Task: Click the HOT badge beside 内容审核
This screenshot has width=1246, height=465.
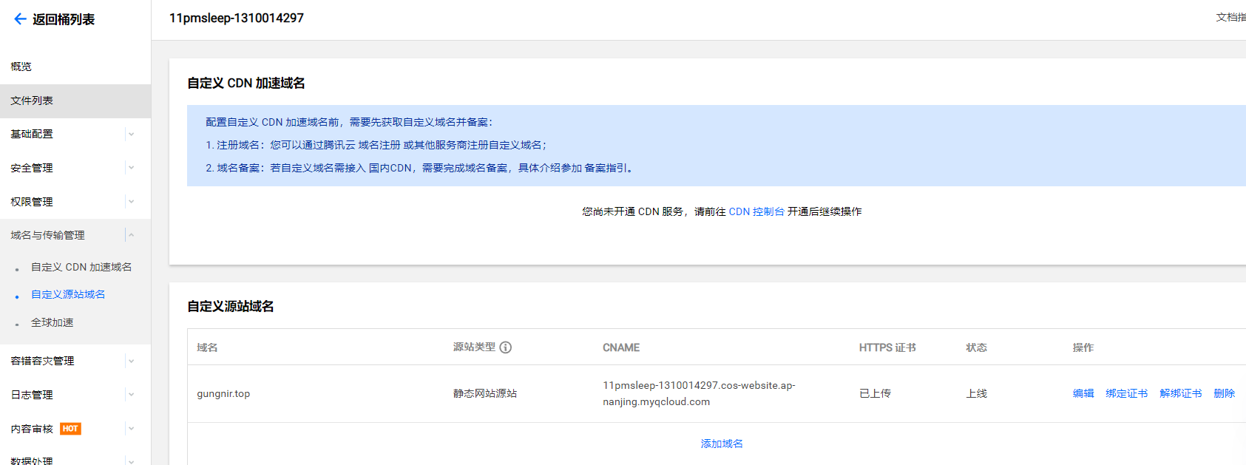Action: click(x=70, y=429)
